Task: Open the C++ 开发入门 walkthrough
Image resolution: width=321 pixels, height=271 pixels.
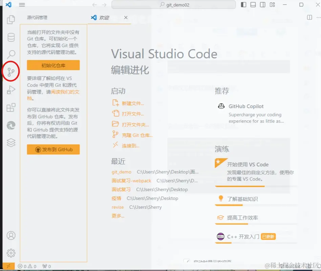Action: (256, 237)
